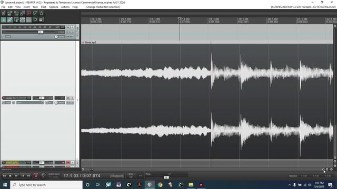
Task: Click the Audio Tr. 1 pan knob
Action: pos(56,103)
